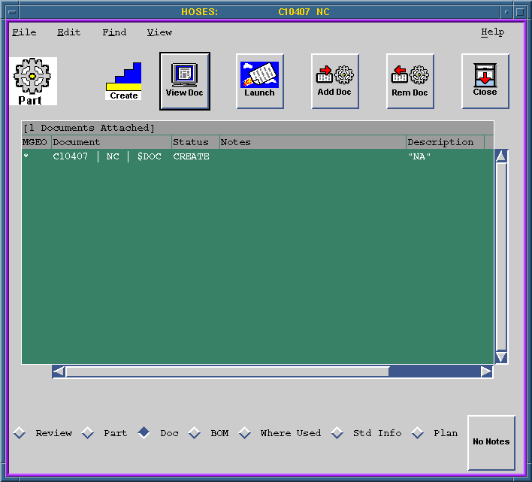Click the Close toolbar icon
This screenshot has width=532, height=482.
click(x=485, y=80)
